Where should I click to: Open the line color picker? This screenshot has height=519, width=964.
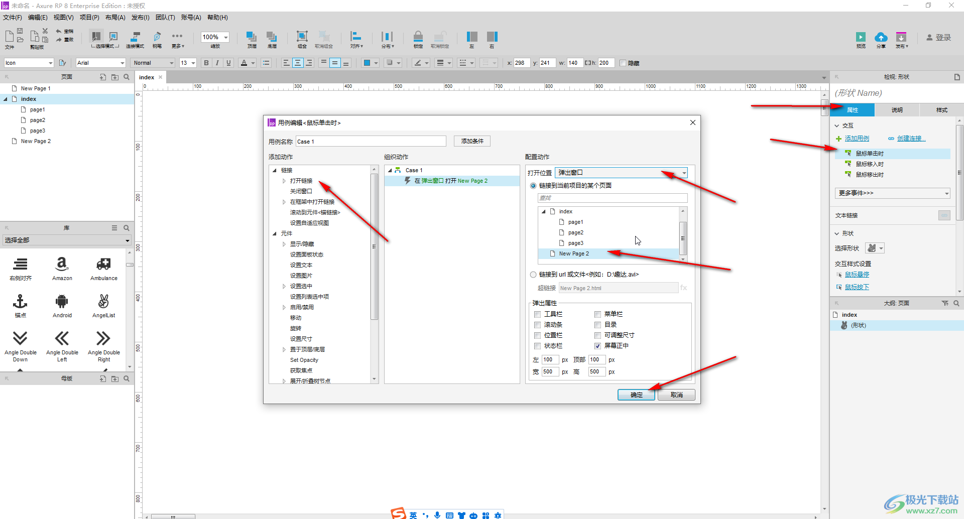pyautogui.click(x=421, y=63)
